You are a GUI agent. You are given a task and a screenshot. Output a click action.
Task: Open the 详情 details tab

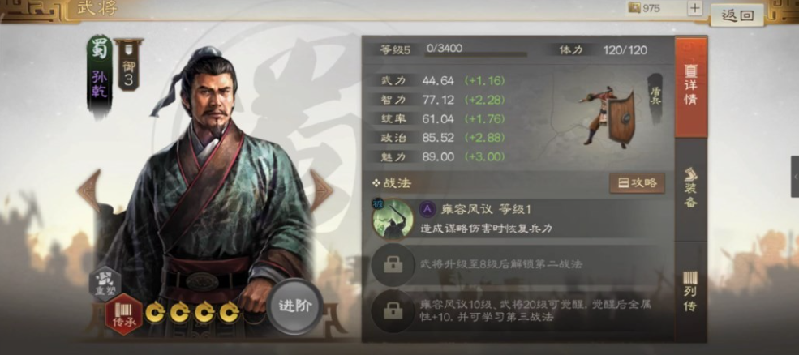click(690, 87)
